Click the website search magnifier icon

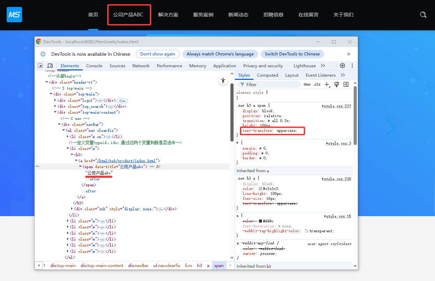423,15
